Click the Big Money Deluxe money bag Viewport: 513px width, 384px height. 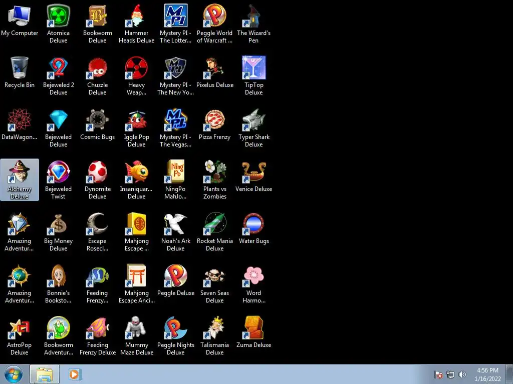click(x=58, y=223)
